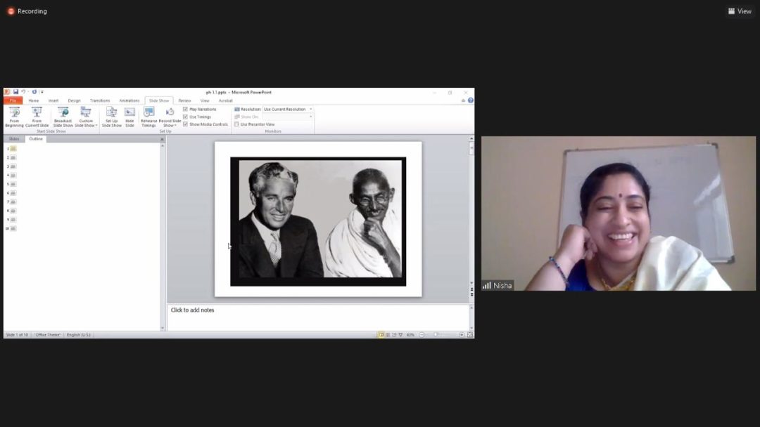Select slide 4 icon in outline

tap(13, 175)
